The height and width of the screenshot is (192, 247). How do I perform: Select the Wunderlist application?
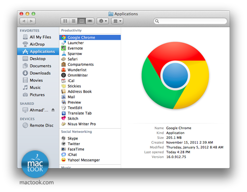(x=77, y=70)
